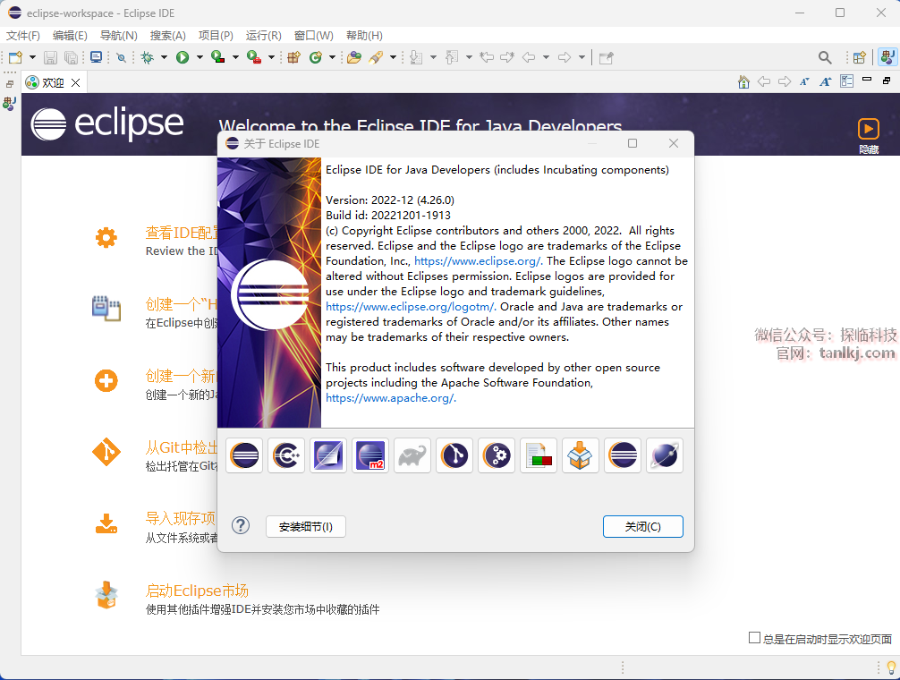This screenshot has height=680, width=900.
Task: Close the 欢迎 tab
Action: pyautogui.click(x=76, y=82)
